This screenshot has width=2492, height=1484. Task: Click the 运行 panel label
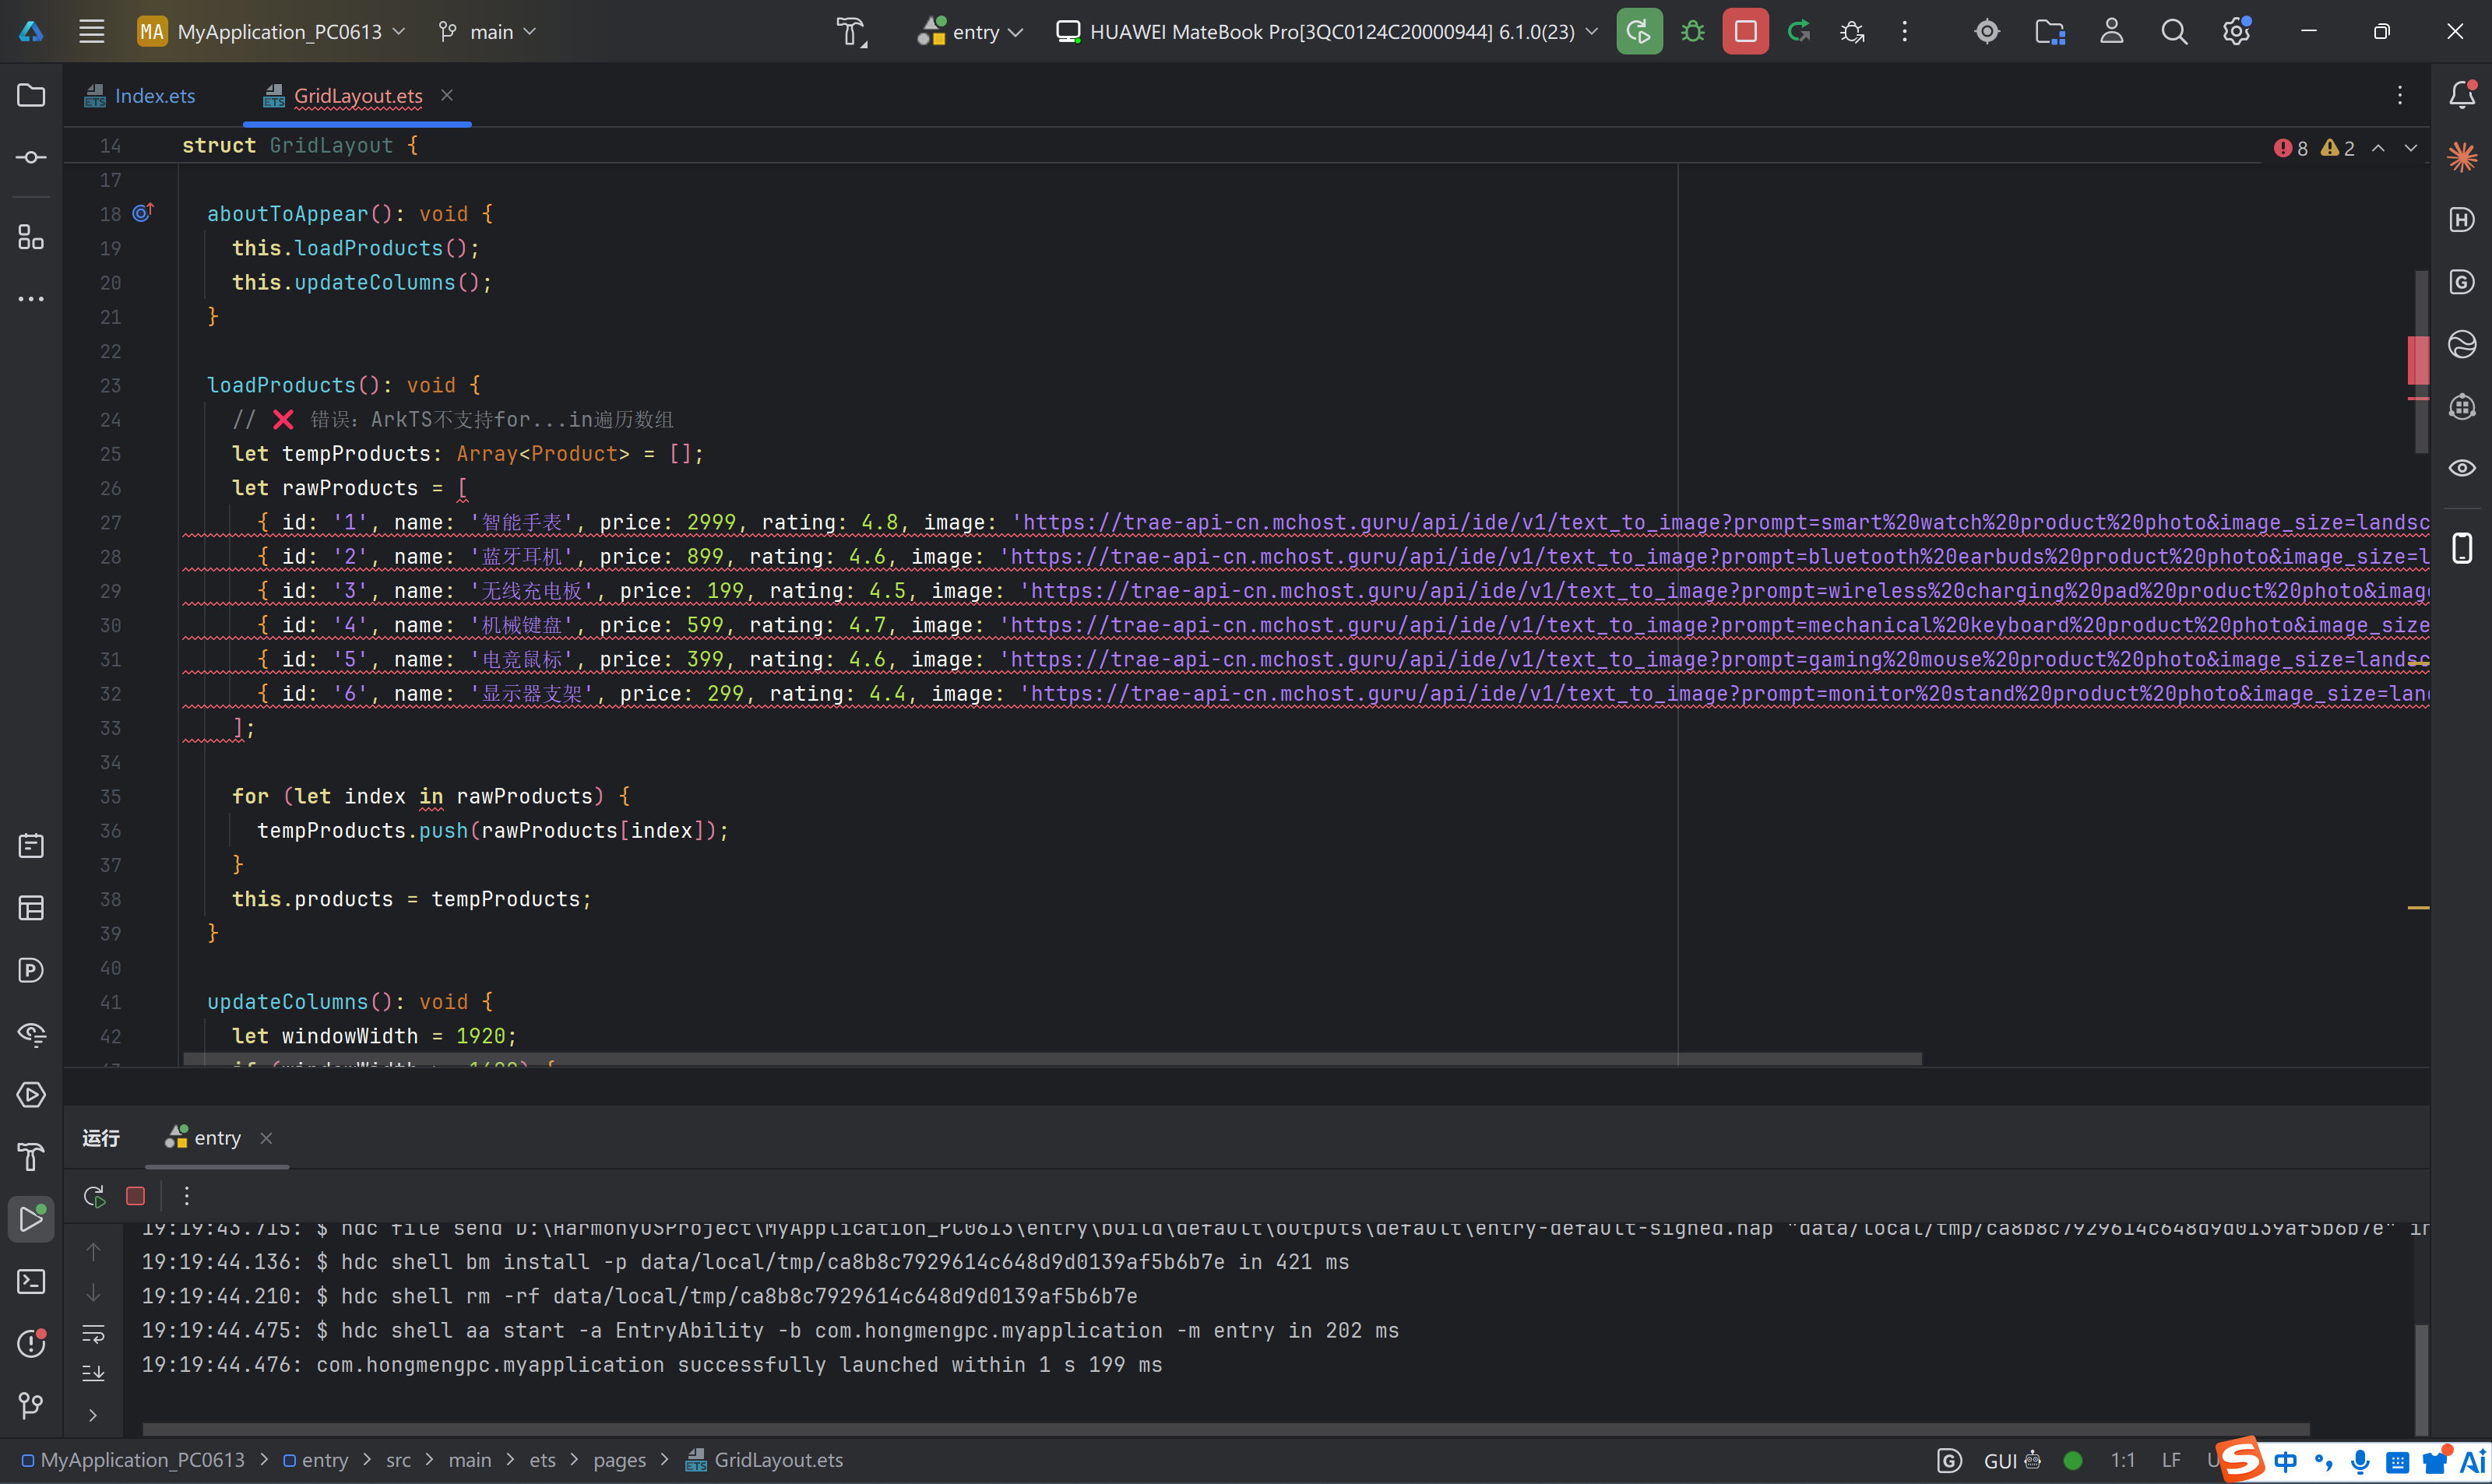101,1138
